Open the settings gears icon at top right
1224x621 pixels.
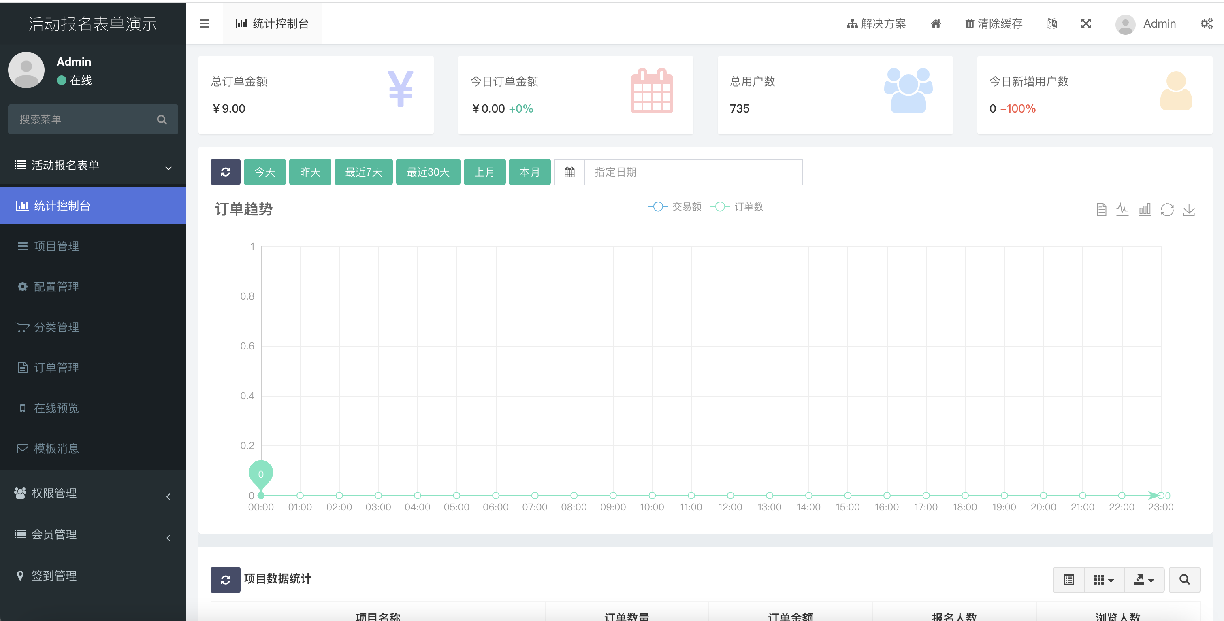pyautogui.click(x=1206, y=24)
